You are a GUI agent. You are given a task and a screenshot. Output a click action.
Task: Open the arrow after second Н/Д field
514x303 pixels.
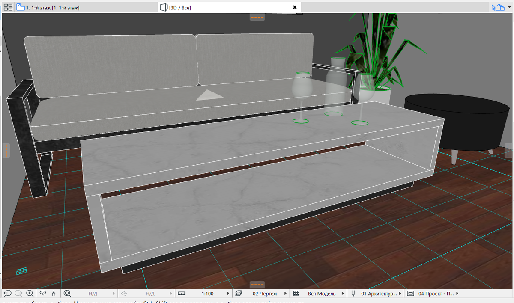[170, 294]
